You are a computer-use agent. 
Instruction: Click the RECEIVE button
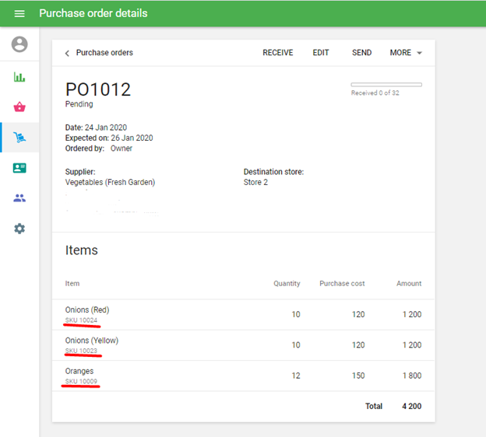277,53
